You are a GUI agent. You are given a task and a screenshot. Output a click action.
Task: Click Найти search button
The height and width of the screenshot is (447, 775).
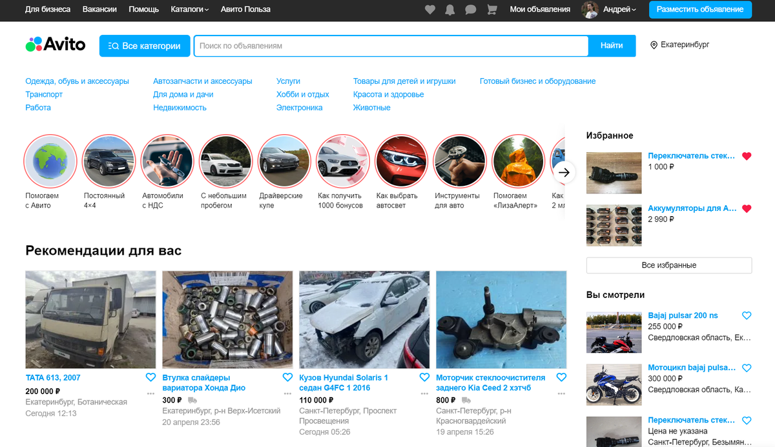pyautogui.click(x=612, y=46)
